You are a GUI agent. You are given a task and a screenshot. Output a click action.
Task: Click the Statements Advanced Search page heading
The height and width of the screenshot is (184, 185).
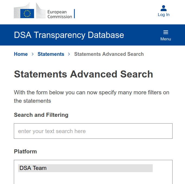[x=83, y=74]
